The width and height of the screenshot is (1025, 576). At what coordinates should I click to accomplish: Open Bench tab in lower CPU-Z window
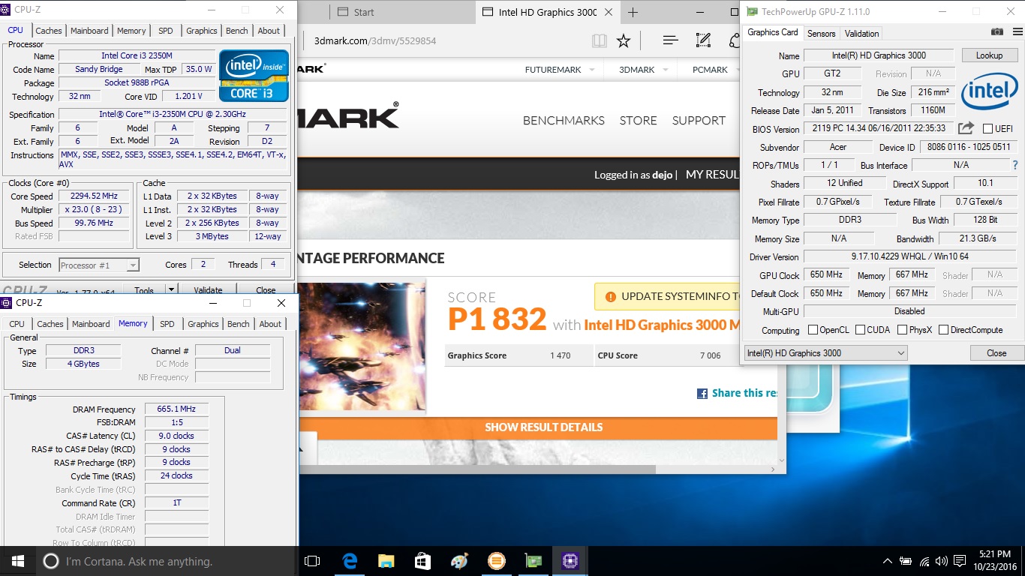(x=238, y=324)
